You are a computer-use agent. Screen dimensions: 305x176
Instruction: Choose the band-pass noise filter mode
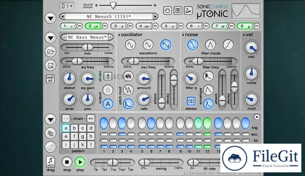coord(211,45)
